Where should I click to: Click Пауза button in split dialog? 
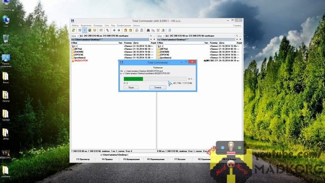coord(131,87)
